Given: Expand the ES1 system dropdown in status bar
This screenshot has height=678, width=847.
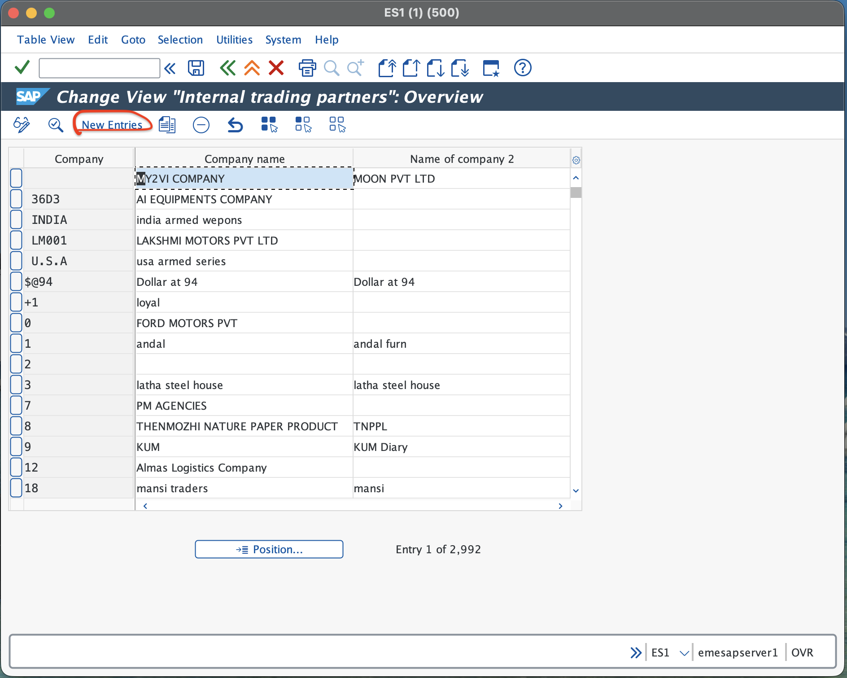Looking at the screenshot, I should 684,653.
